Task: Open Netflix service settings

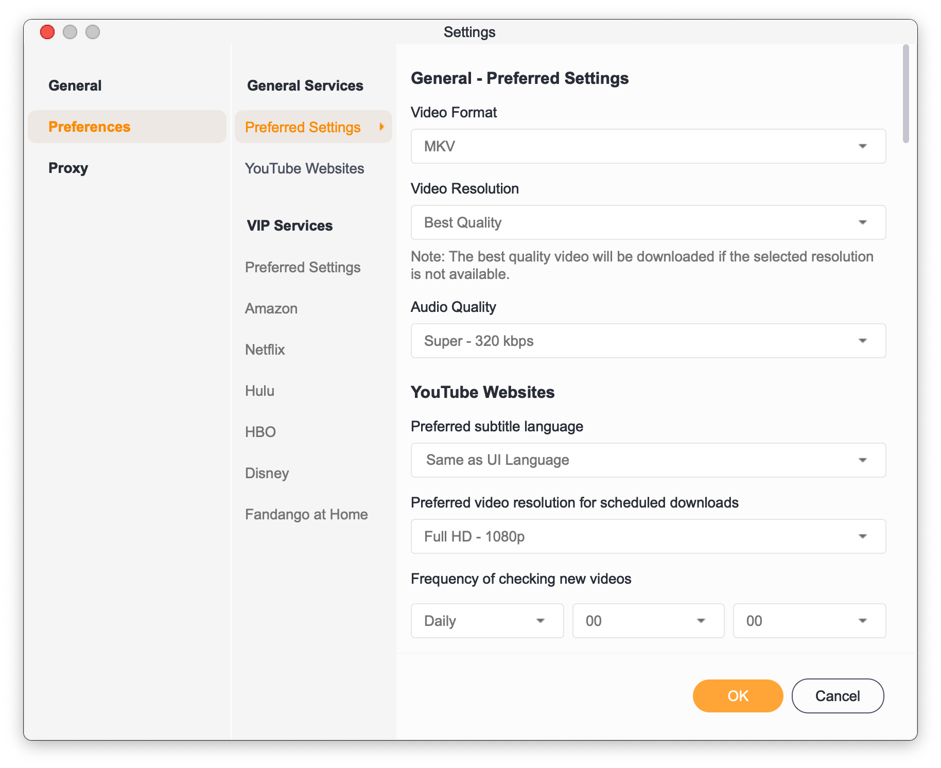Action: point(265,350)
